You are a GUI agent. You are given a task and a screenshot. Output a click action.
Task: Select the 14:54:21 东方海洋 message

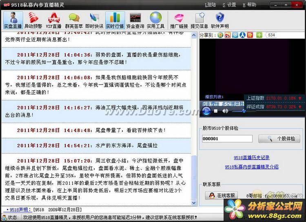[96, 146]
